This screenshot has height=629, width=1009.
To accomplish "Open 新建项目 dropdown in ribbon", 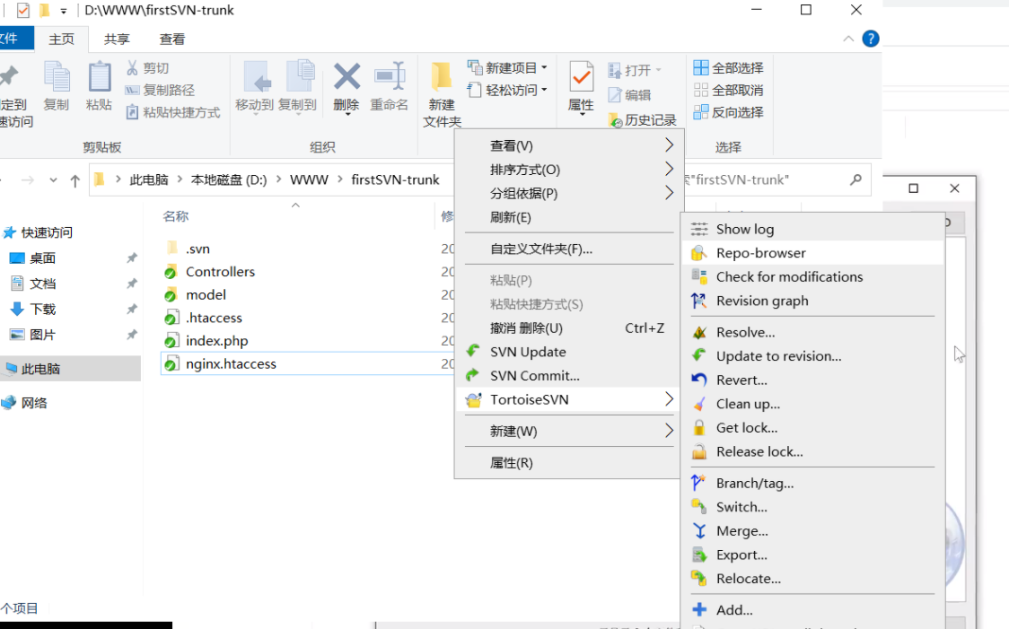I will [x=508, y=67].
